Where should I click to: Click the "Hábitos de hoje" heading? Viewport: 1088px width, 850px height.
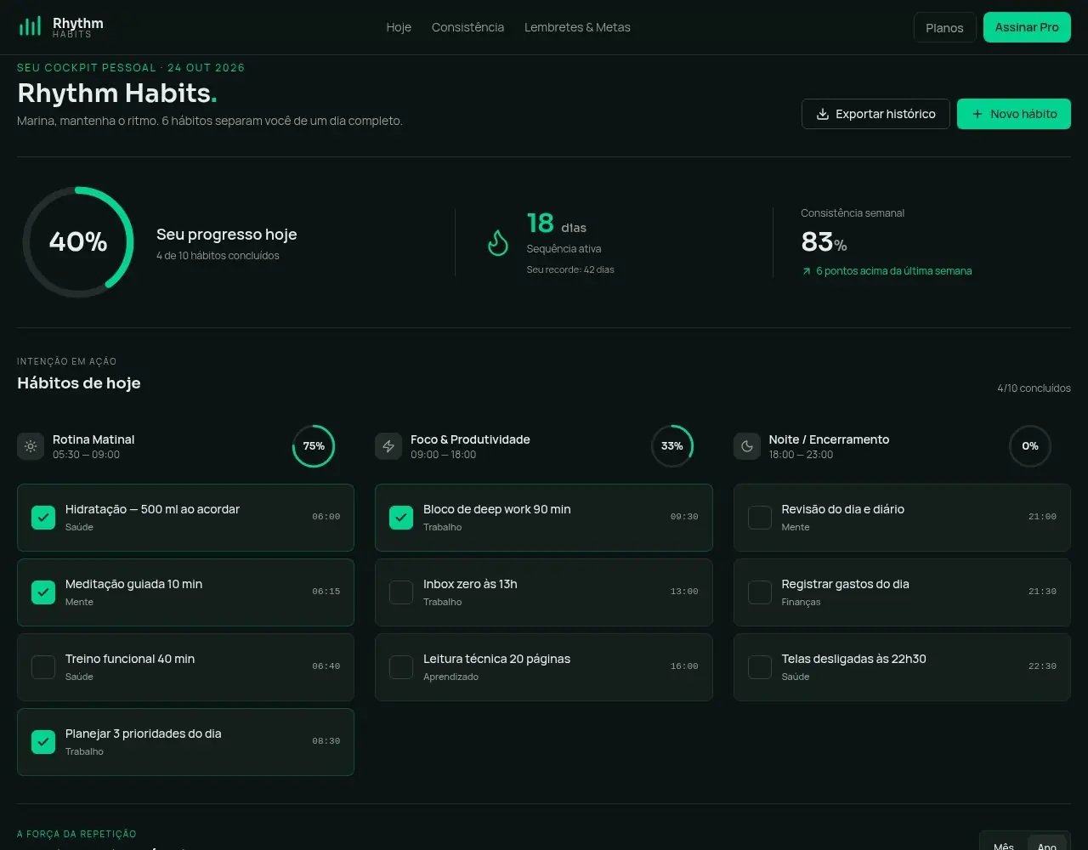tap(79, 383)
